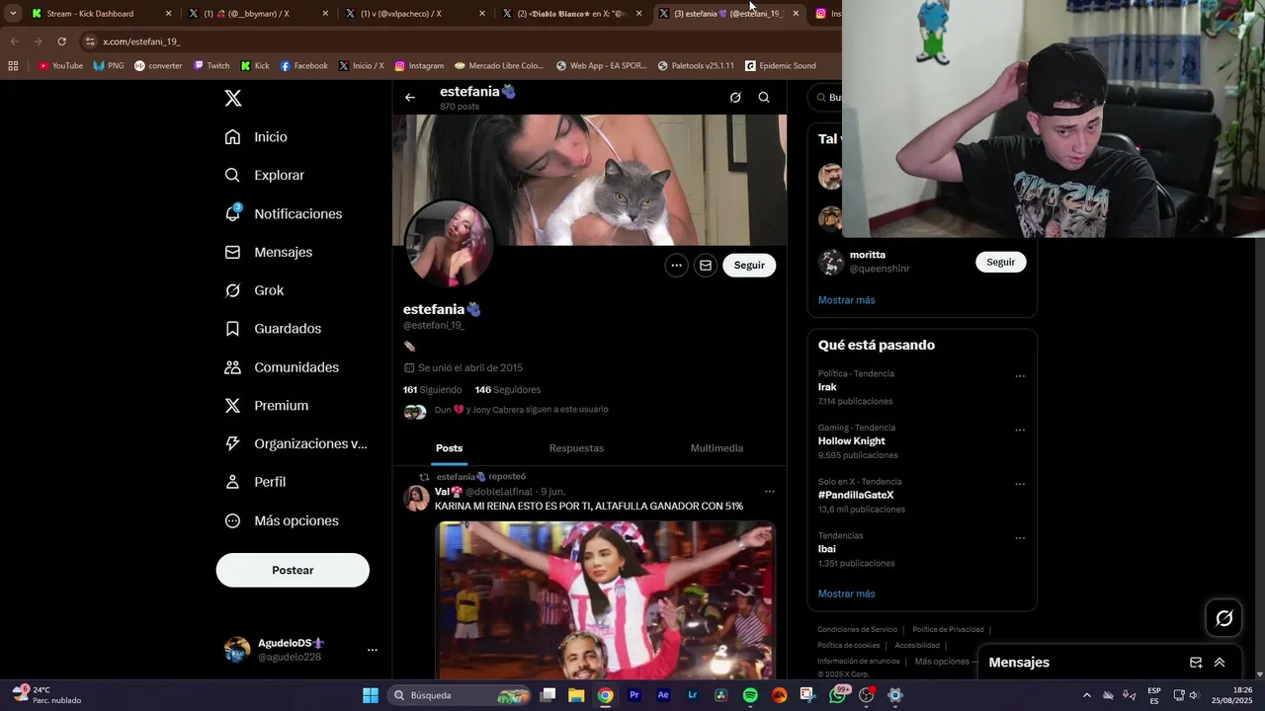Click the Grok icon in profile header
1265x711 pixels.
tap(735, 98)
